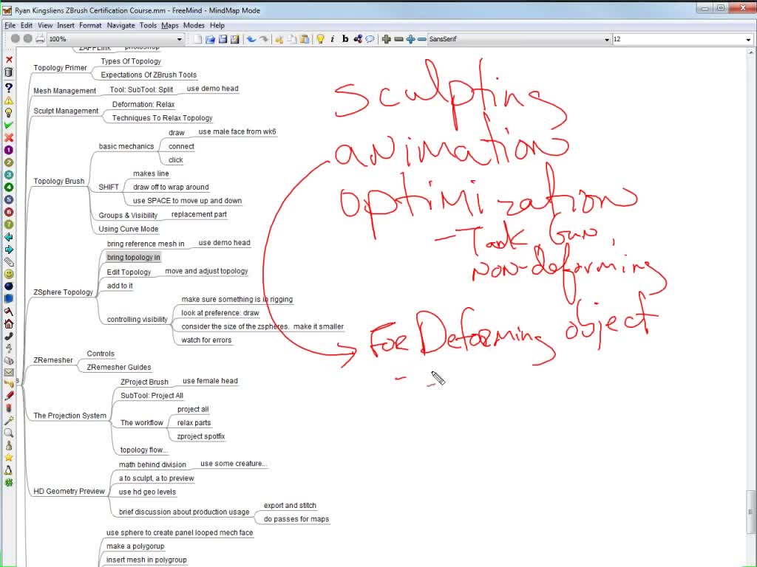Open the Navigate menu
Screen dimensions: 757x567
120,25
